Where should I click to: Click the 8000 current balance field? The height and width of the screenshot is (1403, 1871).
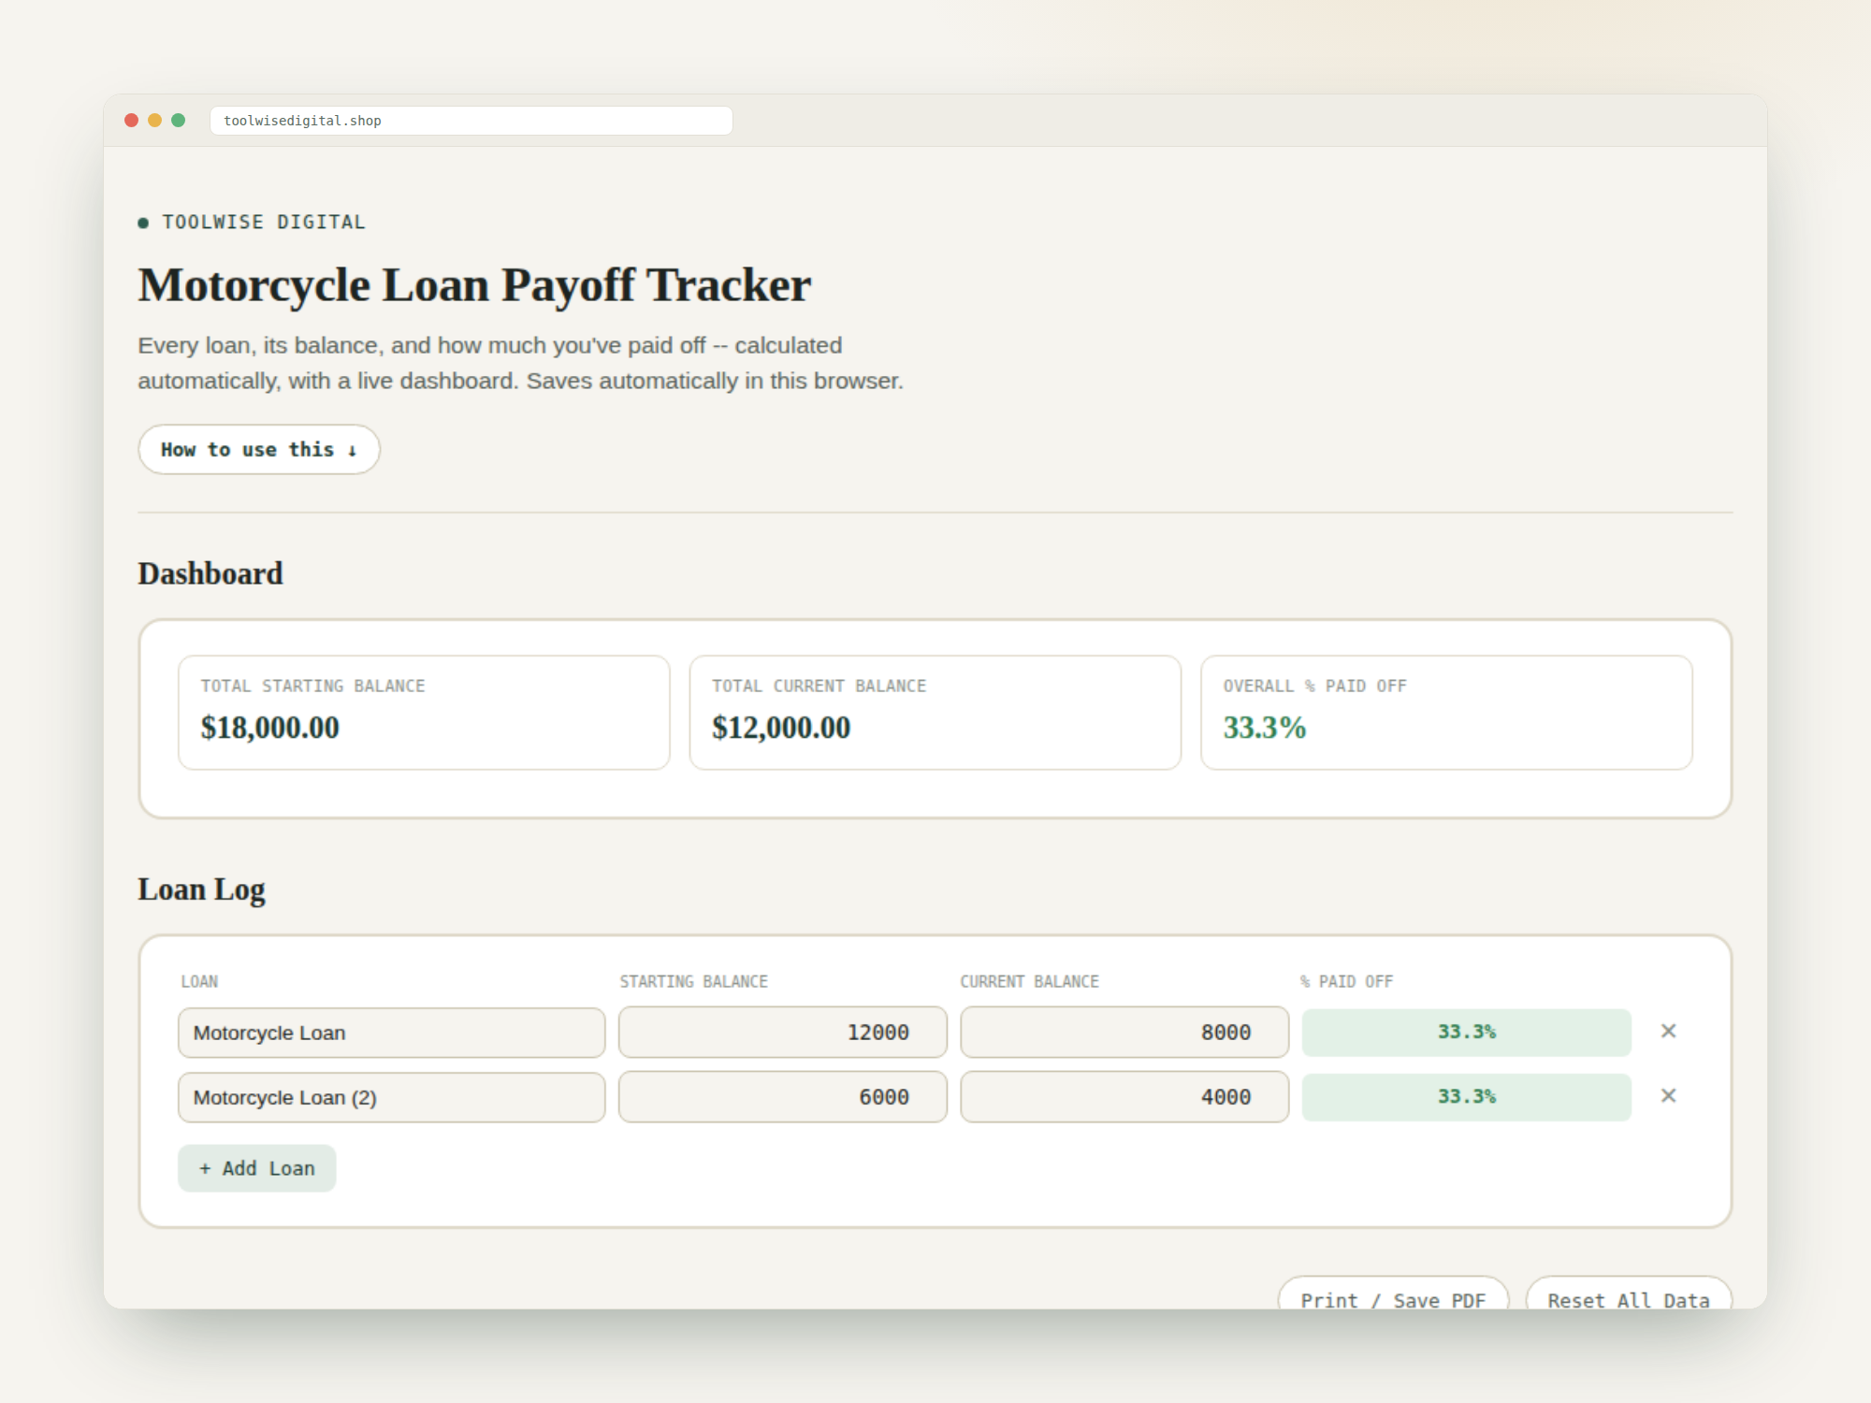(1124, 1033)
